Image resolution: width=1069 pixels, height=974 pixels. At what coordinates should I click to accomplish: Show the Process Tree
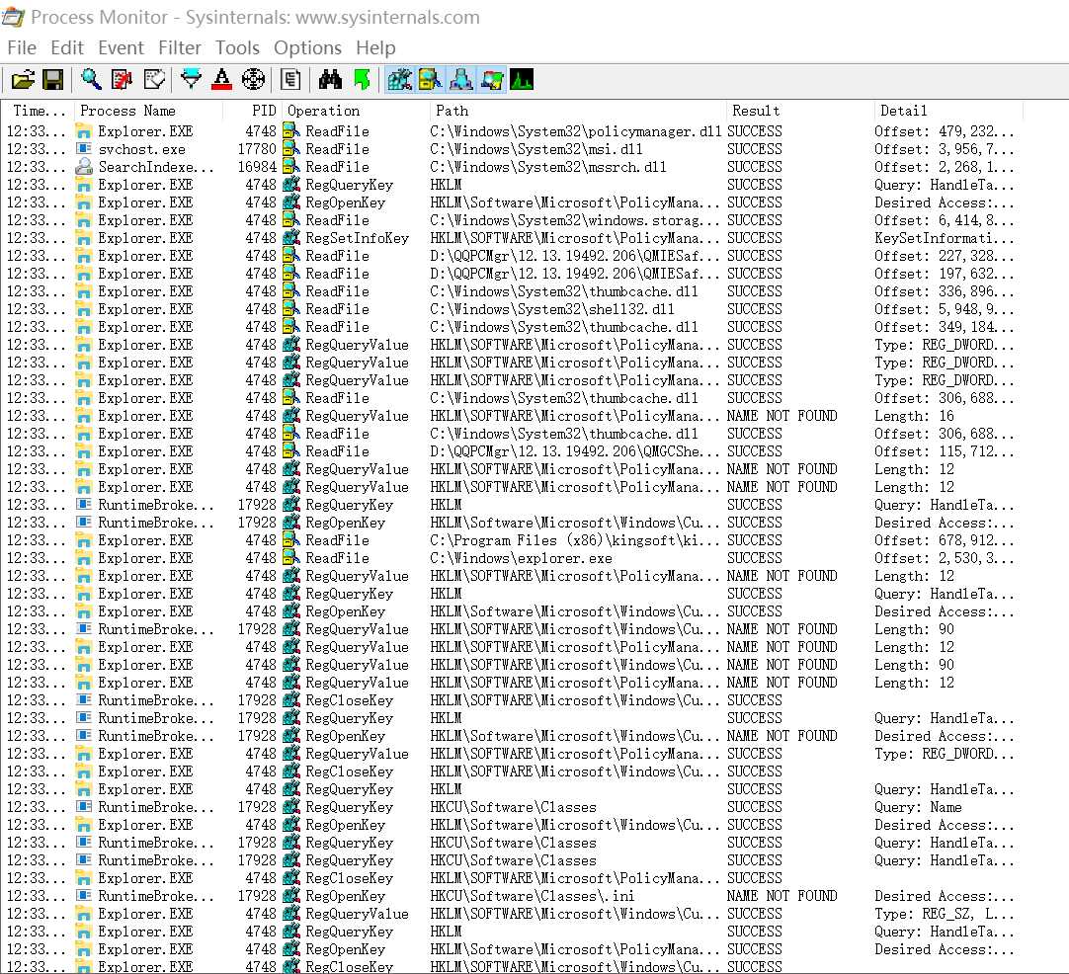290,80
